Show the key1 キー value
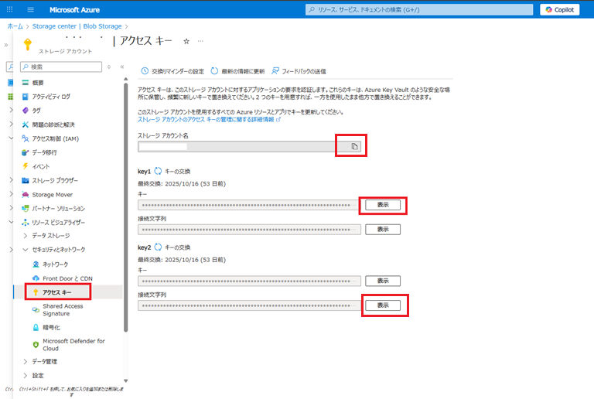The image size is (594, 399). [383, 205]
